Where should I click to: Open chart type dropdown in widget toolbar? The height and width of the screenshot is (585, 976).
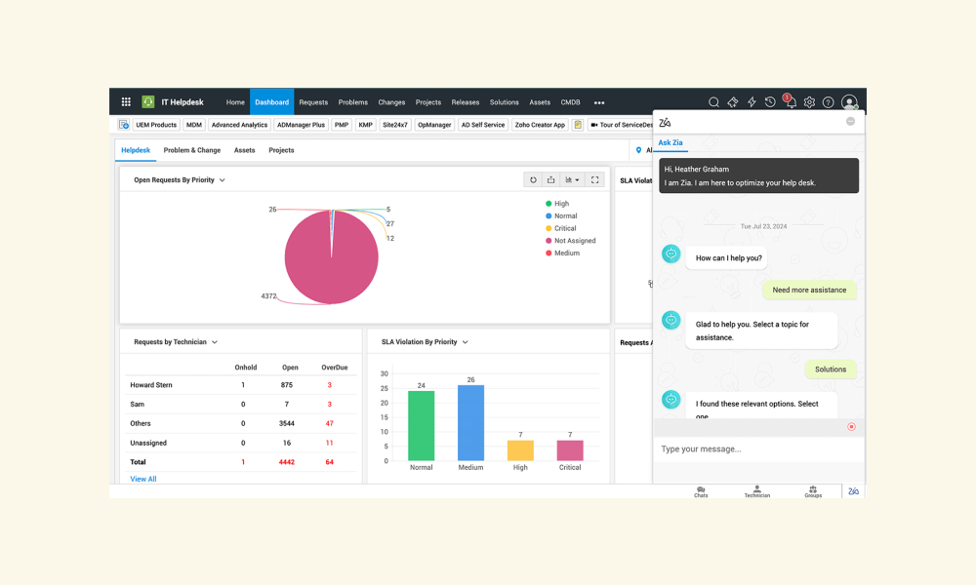572,179
